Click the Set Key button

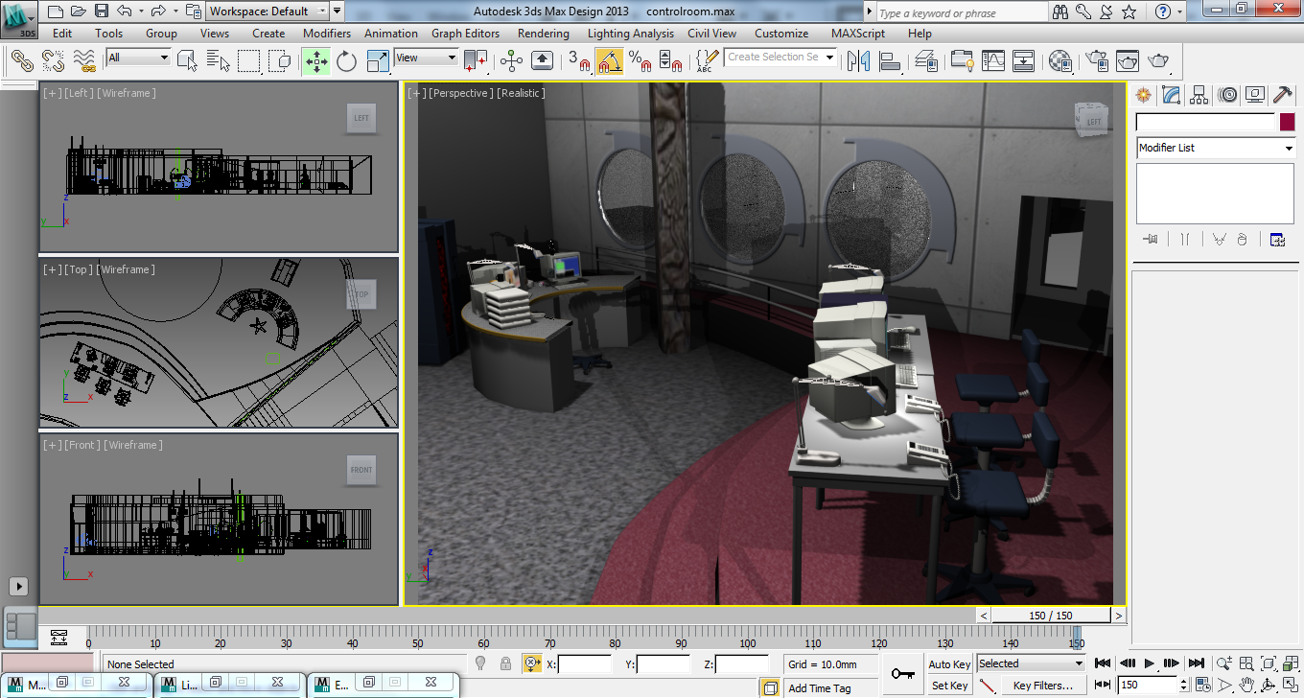click(949, 686)
